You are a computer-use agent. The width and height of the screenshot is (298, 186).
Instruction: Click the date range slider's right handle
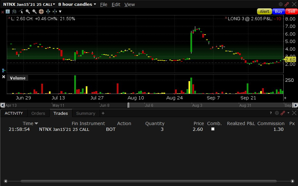coord(293,105)
